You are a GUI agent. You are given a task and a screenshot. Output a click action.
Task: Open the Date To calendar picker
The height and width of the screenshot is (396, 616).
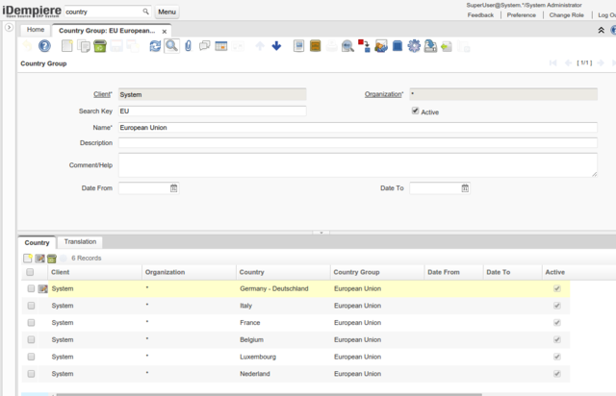point(465,188)
